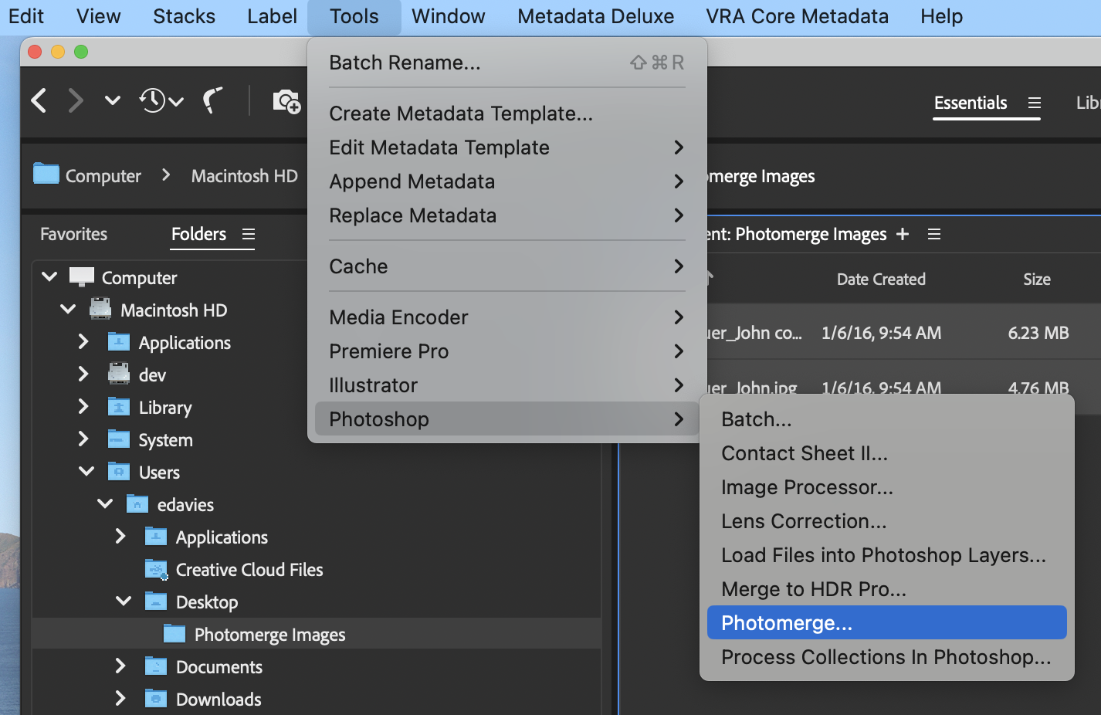Image resolution: width=1101 pixels, height=715 pixels.
Task: Sort by the Size column header
Action: coord(1037,280)
